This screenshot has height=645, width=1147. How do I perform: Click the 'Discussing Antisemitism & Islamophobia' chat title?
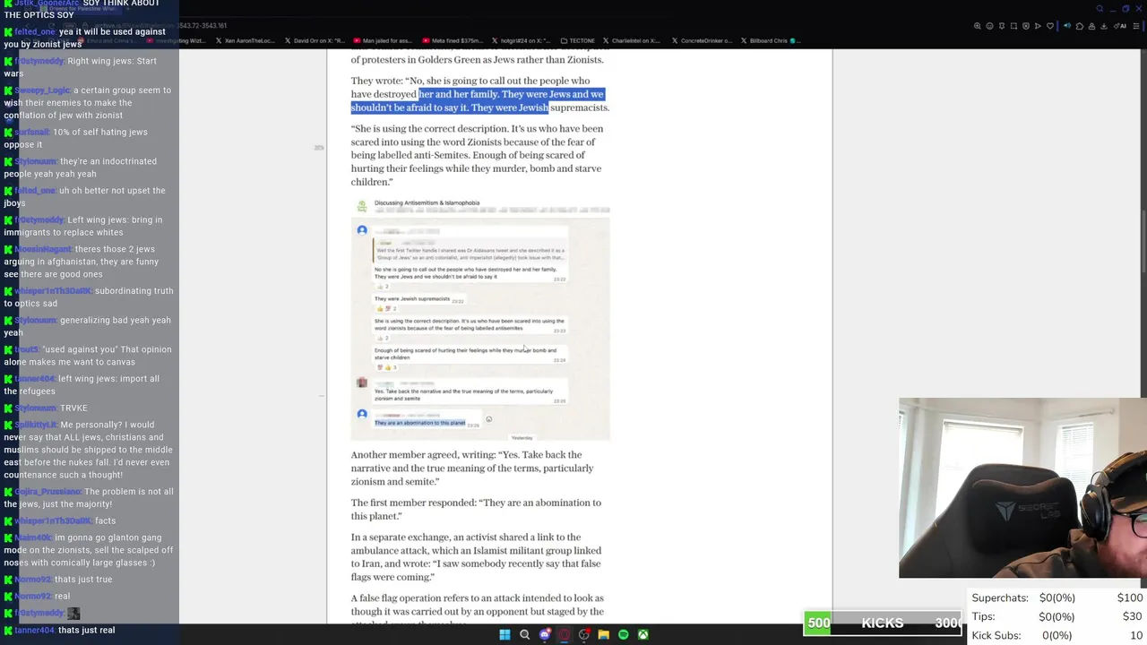point(427,203)
